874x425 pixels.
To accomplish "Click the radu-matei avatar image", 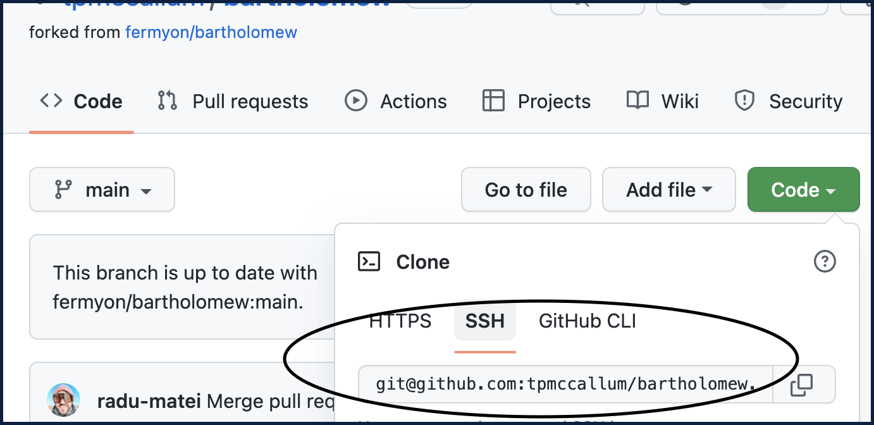I will [64, 400].
